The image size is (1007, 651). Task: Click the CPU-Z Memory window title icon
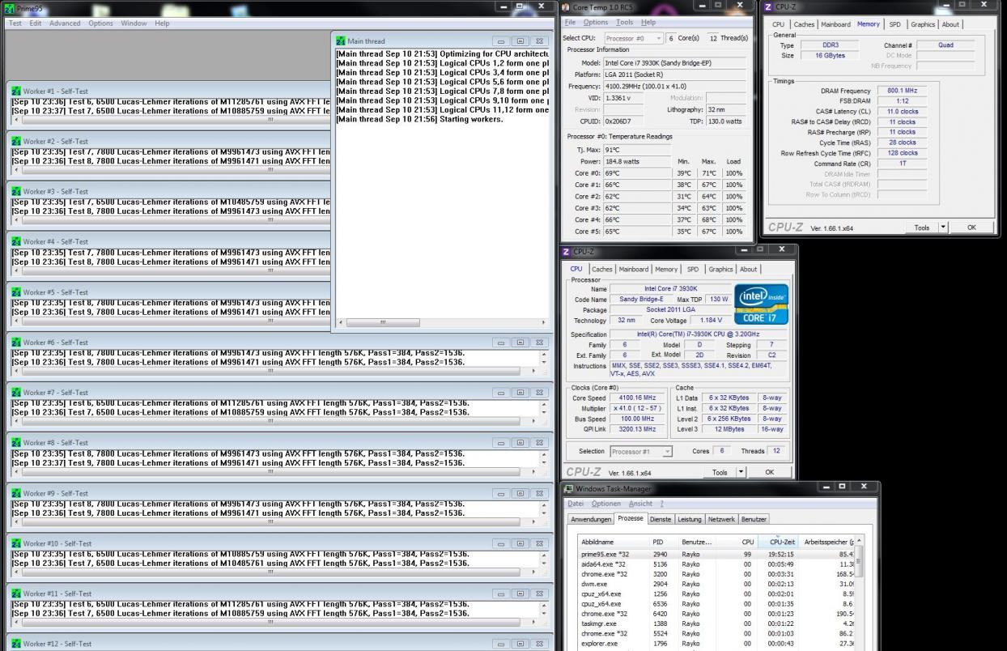[768, 7]
